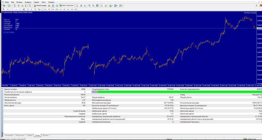Switch timeframe to H4
The height and width of the screenshot is (140, 262).
pyautogui.click(x=64, y=9)
